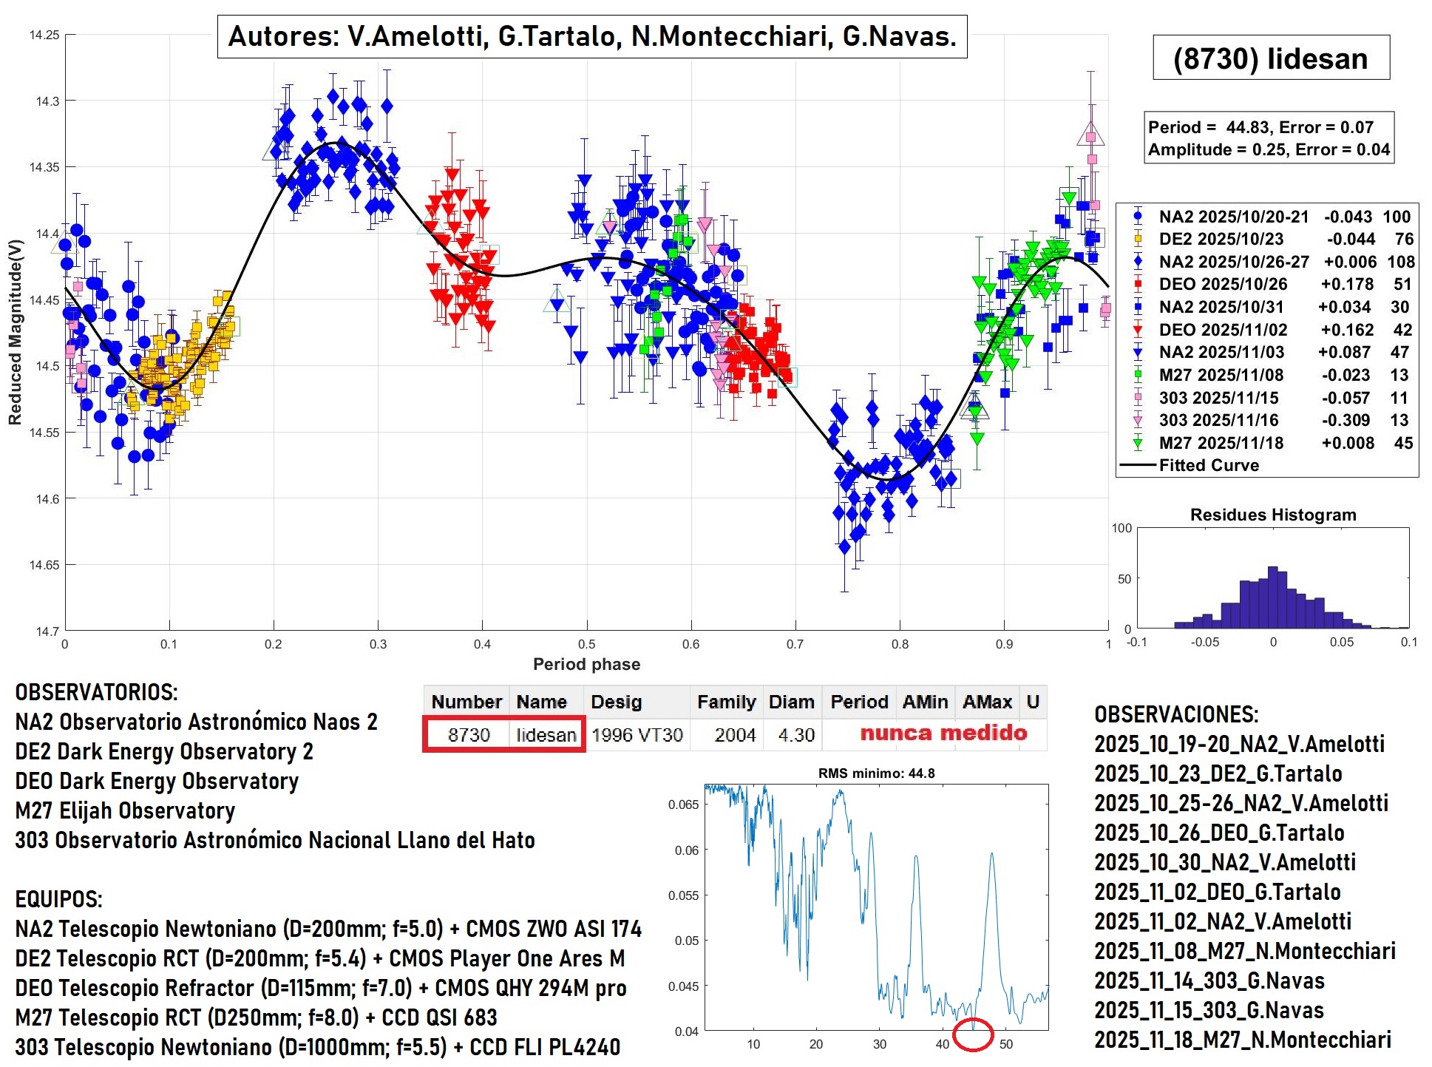Viewport: 1432px width, 1067px height.
Task: Click the pink triangle marker for 303 2025/11/16
Action: pos(1138,420)
